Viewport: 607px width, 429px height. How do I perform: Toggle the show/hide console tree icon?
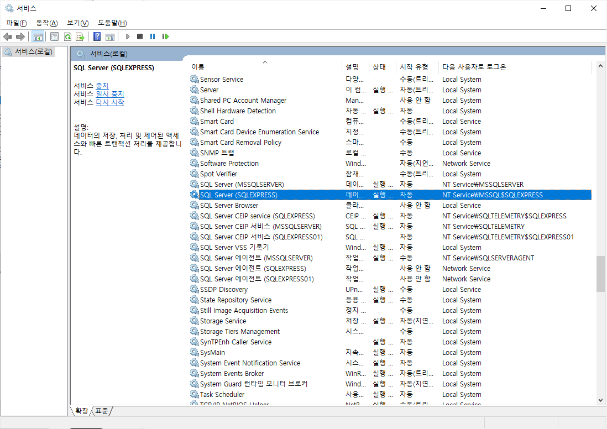click(x=38, y=37)
